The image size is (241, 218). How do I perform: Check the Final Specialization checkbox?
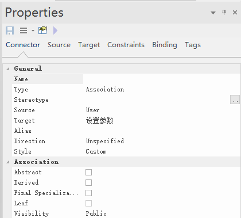(88, 193)
